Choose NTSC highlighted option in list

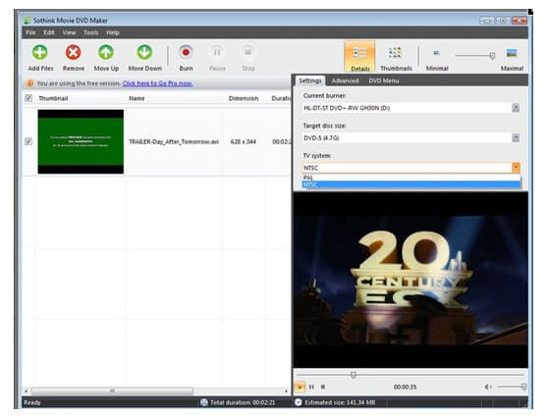411,184
